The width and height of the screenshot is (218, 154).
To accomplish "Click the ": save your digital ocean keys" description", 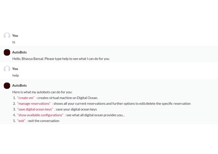I will click(x=76, y=109).
